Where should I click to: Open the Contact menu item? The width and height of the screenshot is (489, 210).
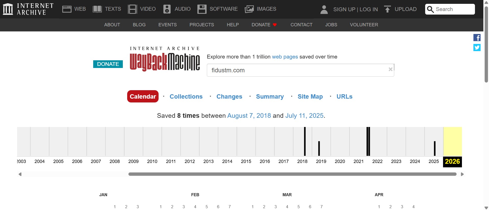point(302,25)
